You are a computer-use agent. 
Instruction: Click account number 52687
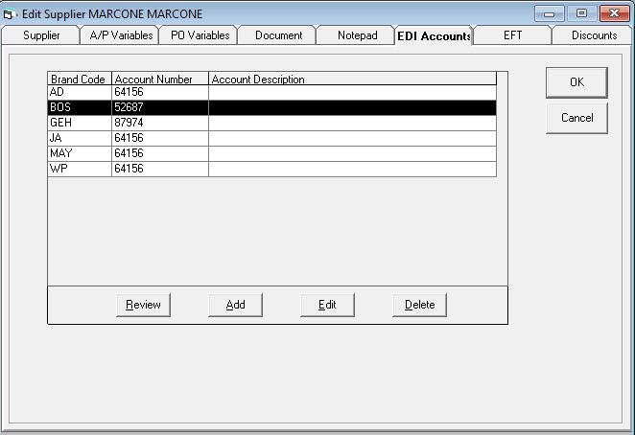pos(160,107)
